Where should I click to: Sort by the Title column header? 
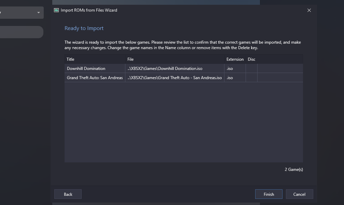[x=95, y=59]
